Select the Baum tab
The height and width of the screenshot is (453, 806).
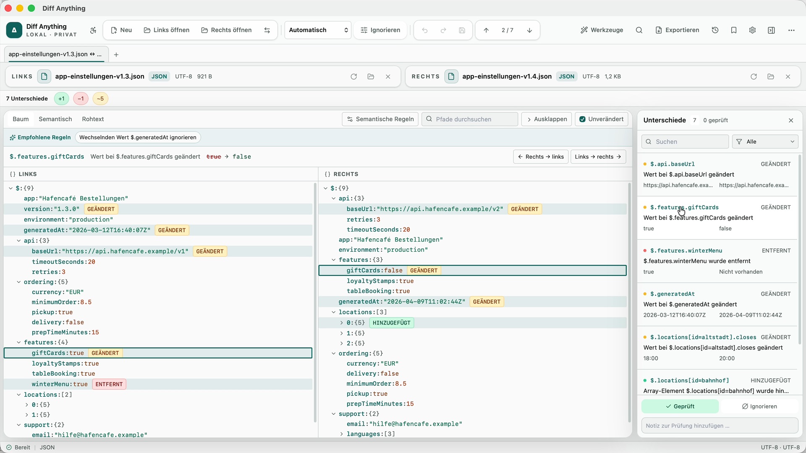21,119
